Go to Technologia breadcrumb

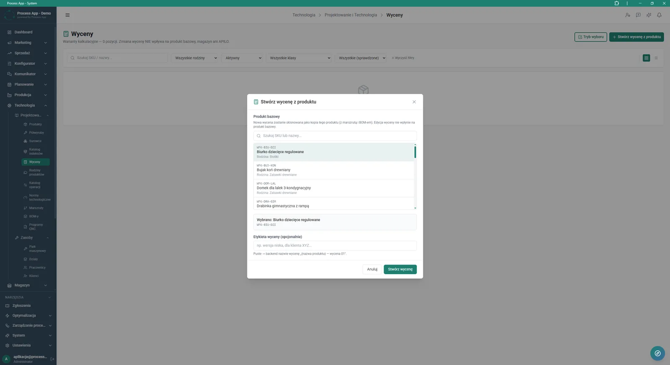click(x=304, y=15)
